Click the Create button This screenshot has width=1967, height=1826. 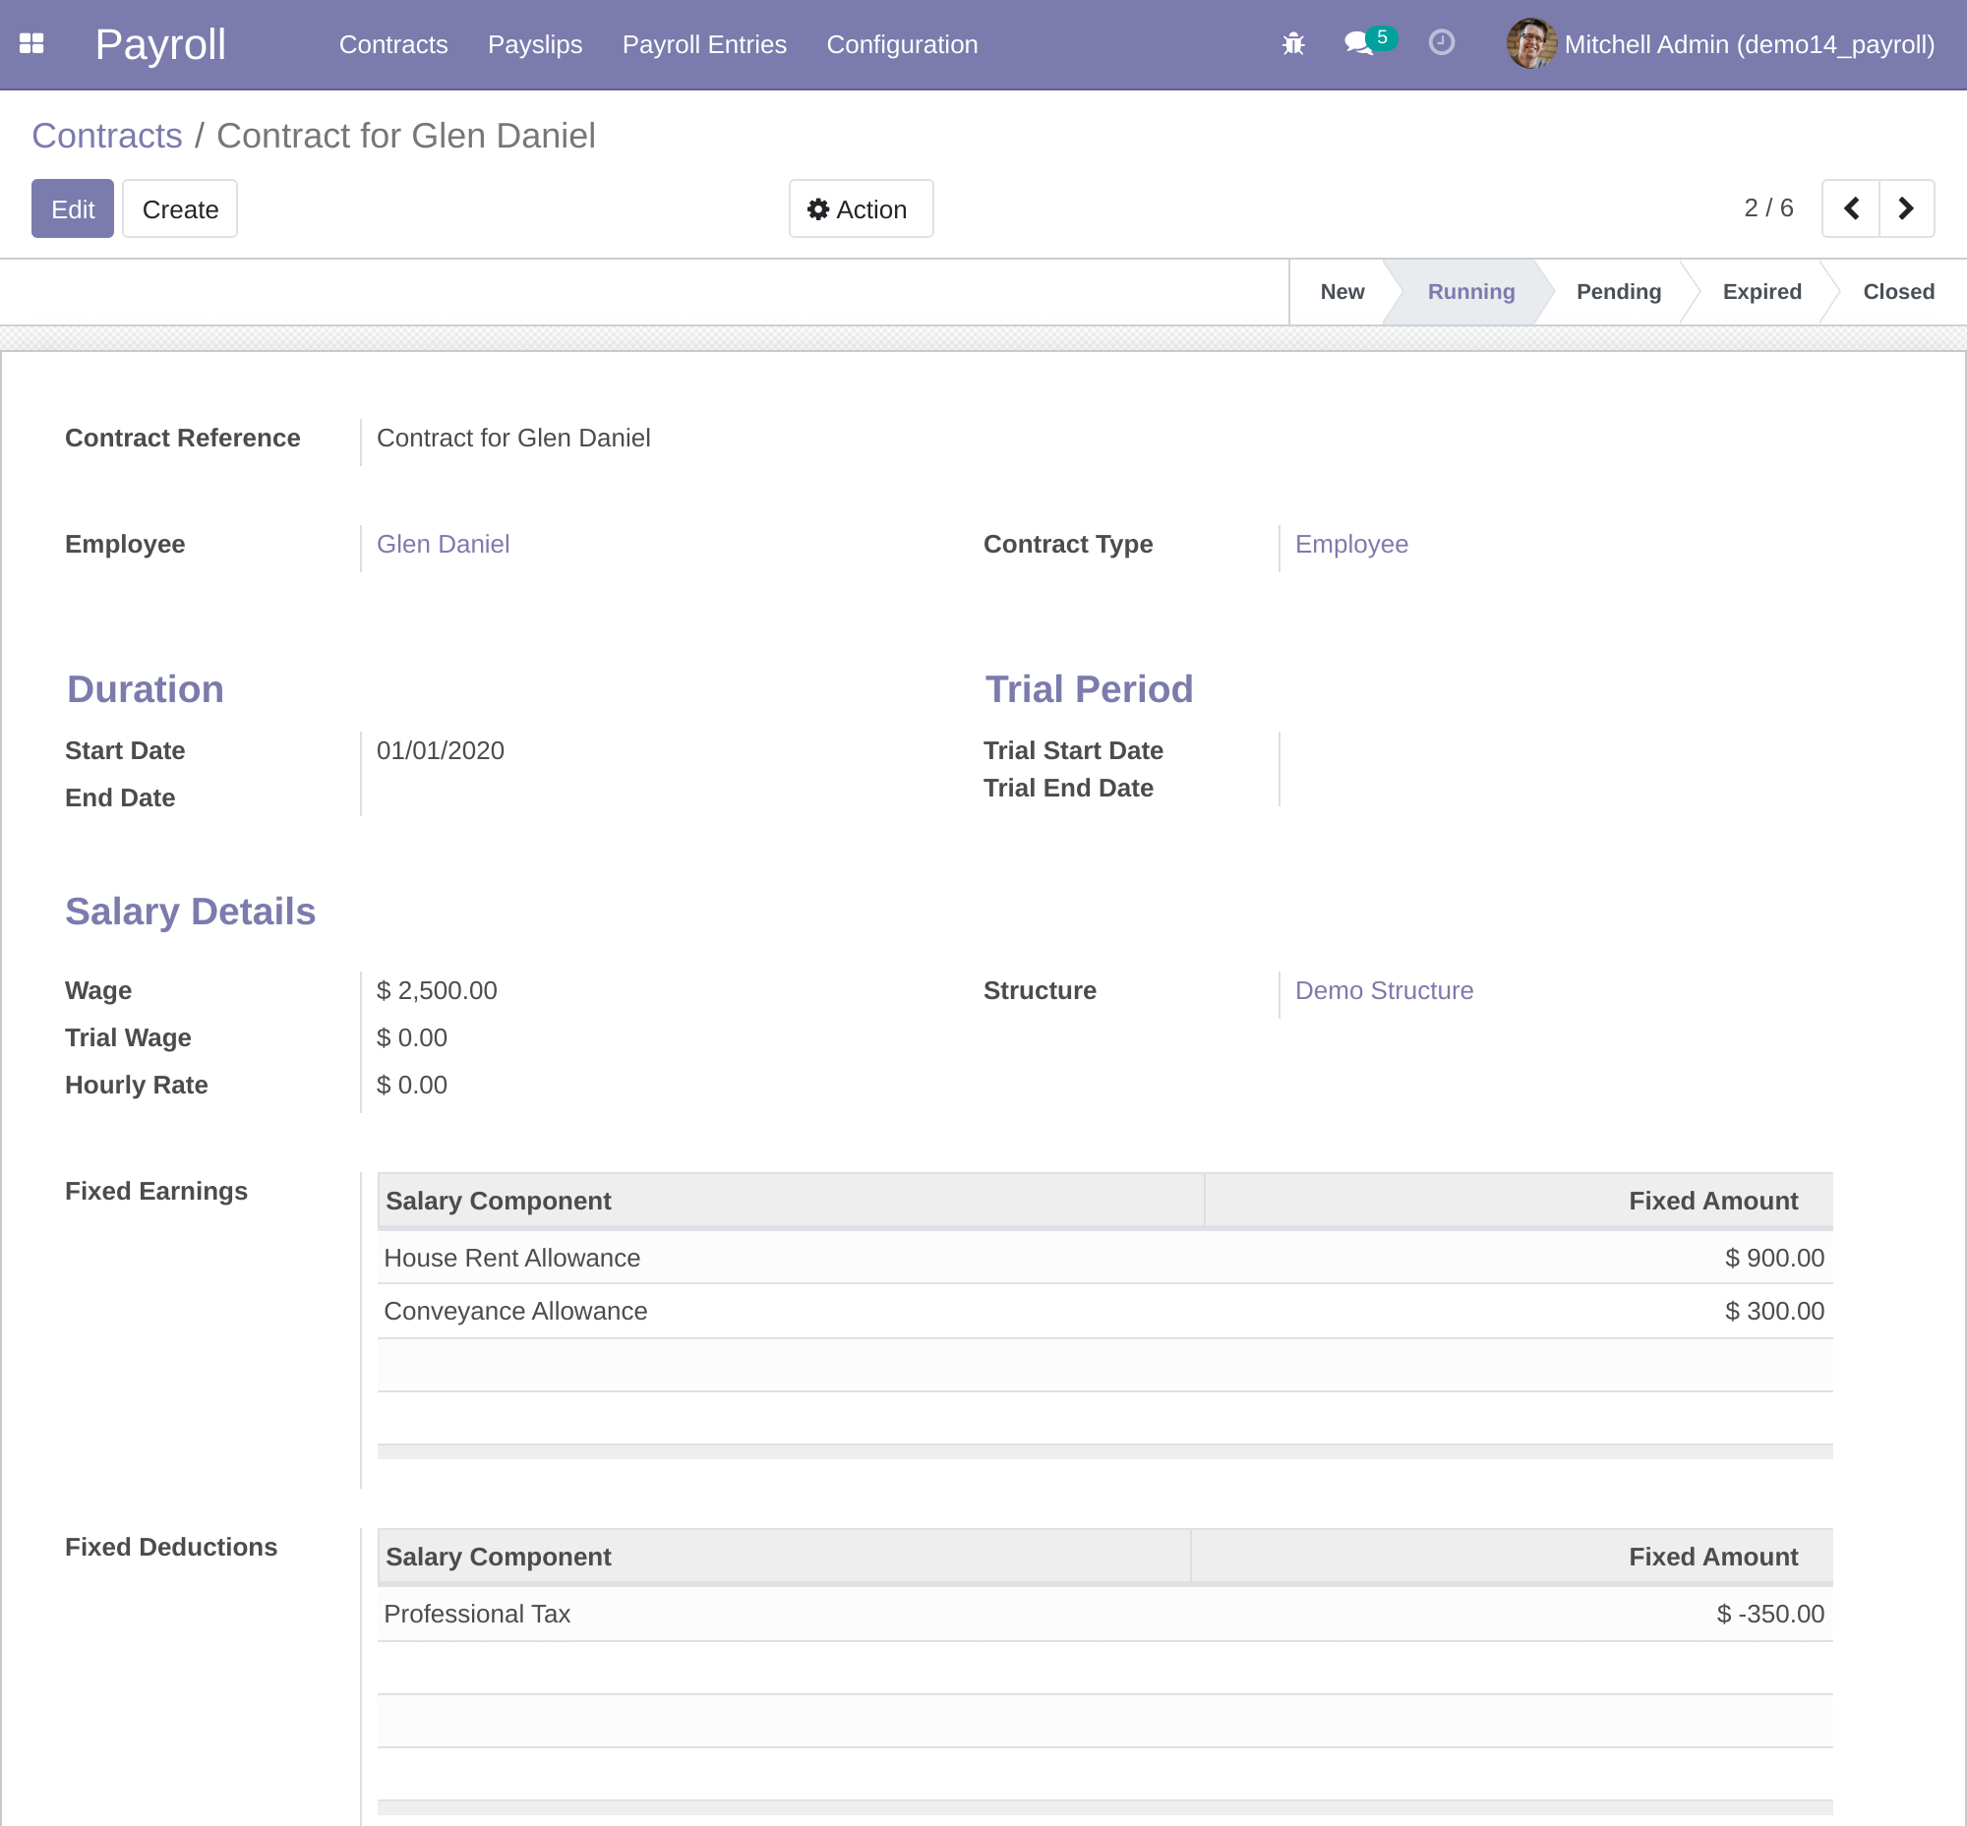point(179,208)
